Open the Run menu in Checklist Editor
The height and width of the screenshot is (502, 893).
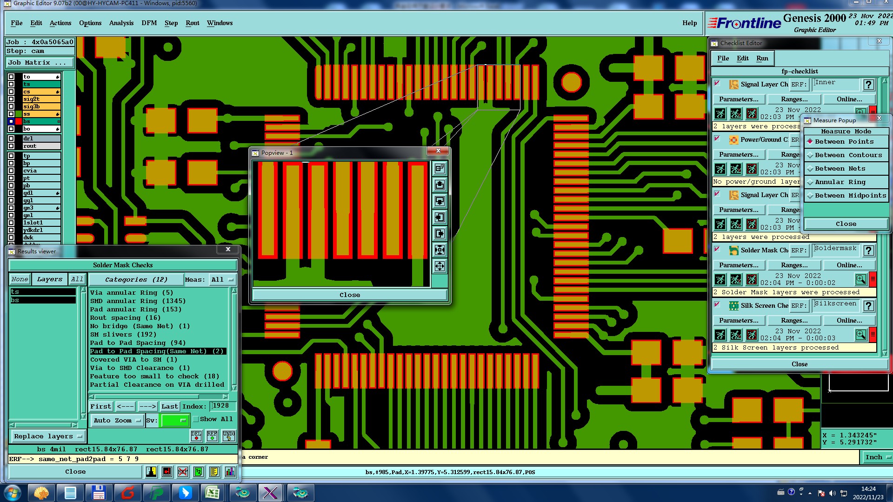point(762,58)
